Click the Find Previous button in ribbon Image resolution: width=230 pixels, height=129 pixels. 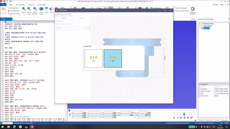tap(156, 8)
